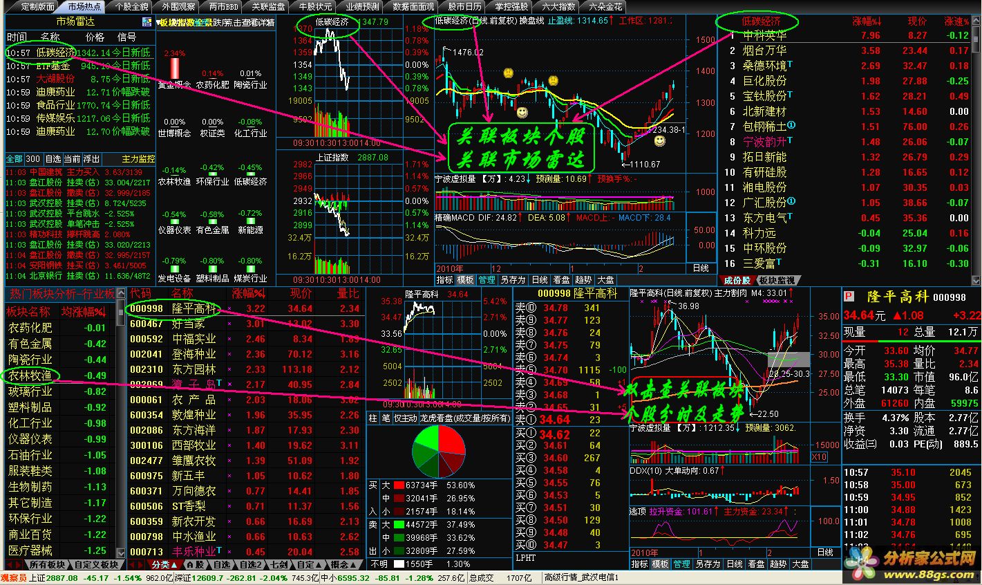Image resolution: width=982 pixels, height=585 pixels.
Task: Open the 个股全貌 tab
Action: pos(131,6)
